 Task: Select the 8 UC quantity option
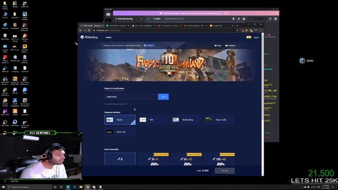[x=120, y=159]
